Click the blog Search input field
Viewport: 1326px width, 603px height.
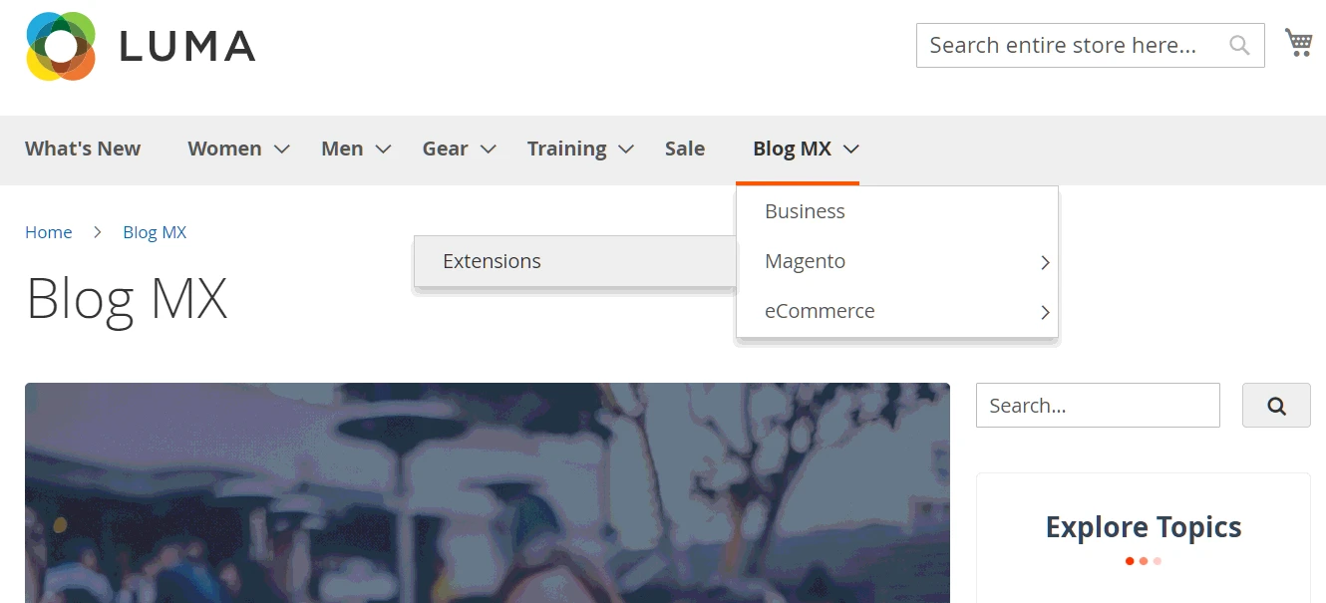point(1097,406)
